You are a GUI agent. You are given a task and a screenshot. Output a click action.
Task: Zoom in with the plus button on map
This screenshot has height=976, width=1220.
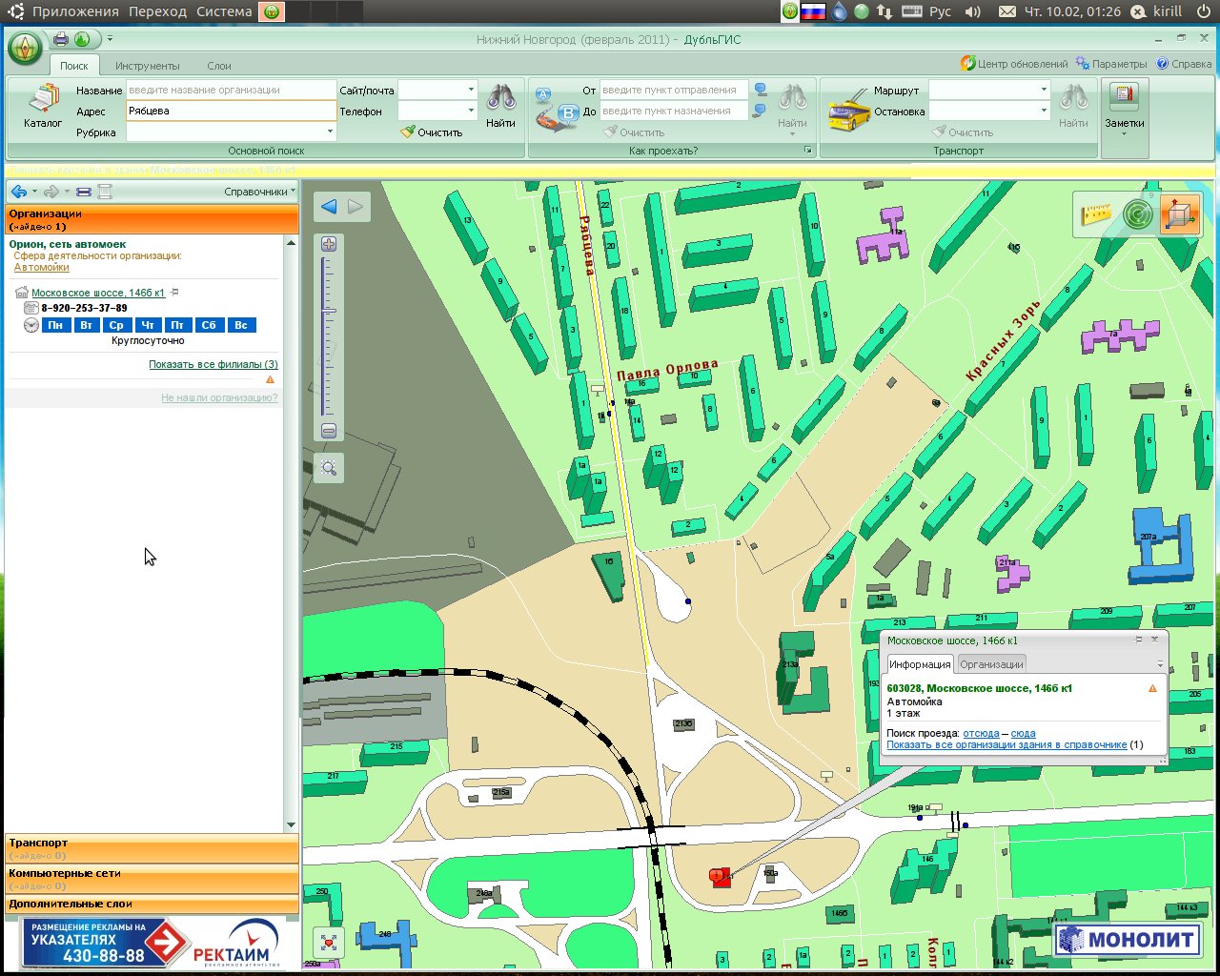click(329, 244)
